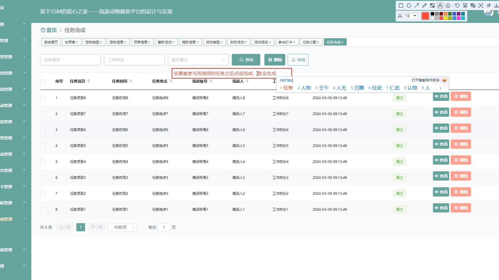Expand the second sidebar menu chevron
This screenshot has width=499, height=280.
[x=24, y=40]
